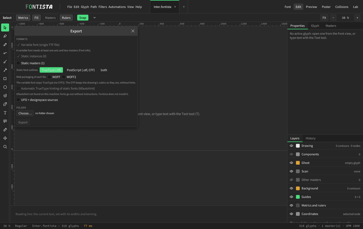Hide the Drawing layer via its eye

point(291,146)
